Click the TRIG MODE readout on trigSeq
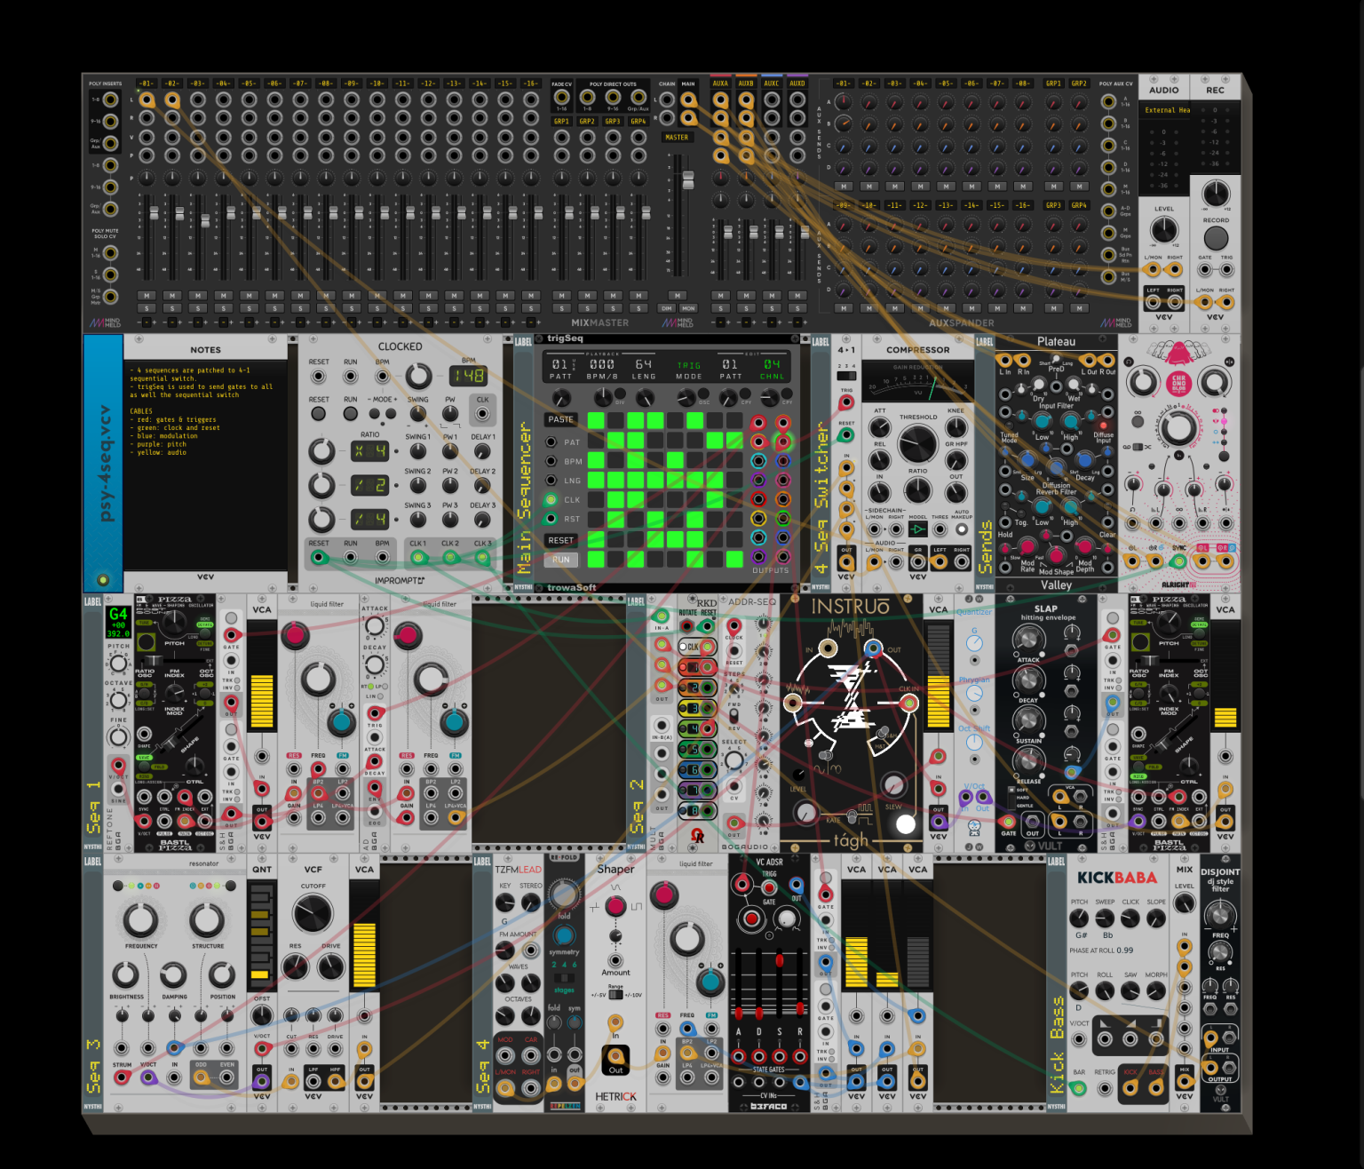Viewport: 1364px width, 1169px height. pyautogui.click(x=689, y=370)
